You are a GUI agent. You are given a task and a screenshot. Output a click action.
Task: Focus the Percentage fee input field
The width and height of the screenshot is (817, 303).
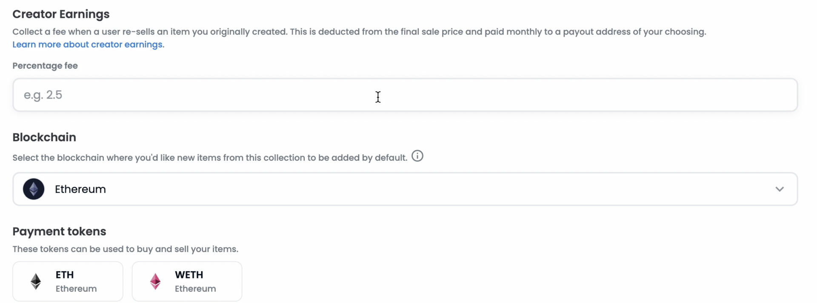click(405, 95)
